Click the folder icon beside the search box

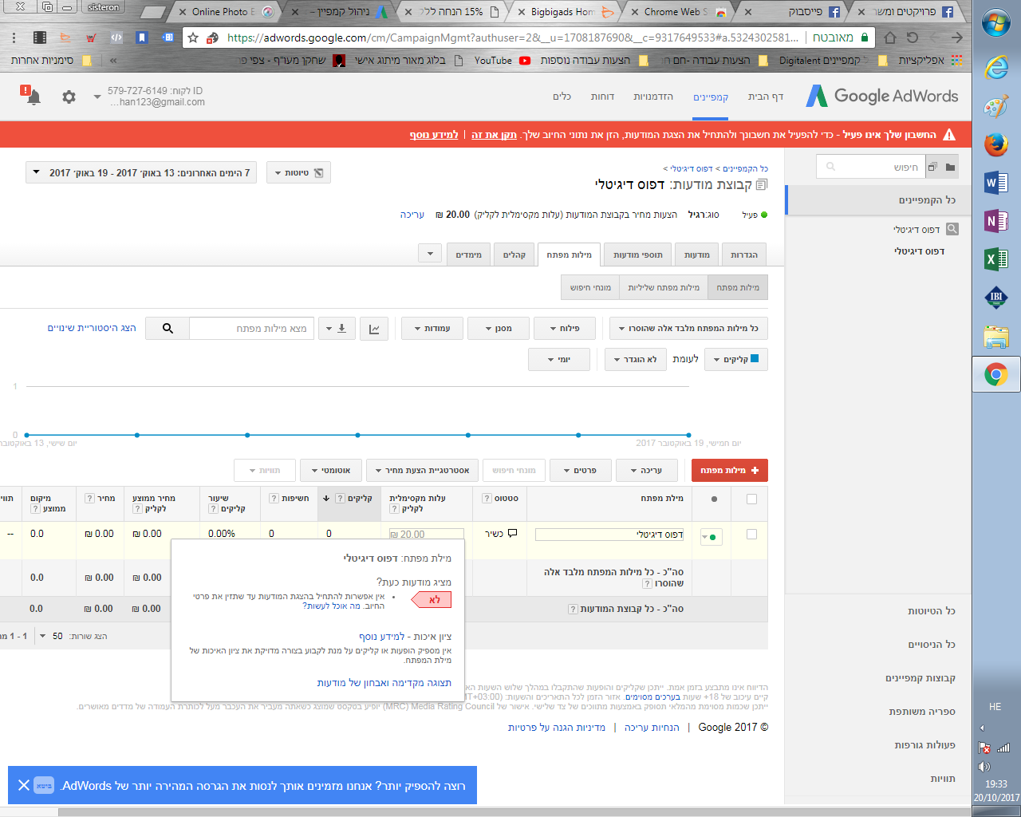[950, 167]
